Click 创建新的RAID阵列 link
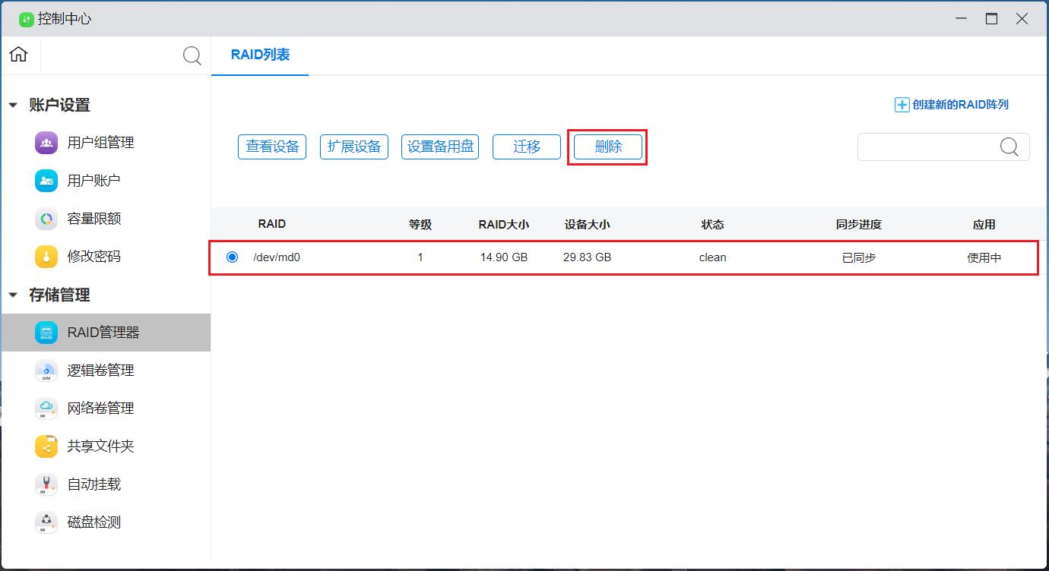 pyautogui.click(x=952, y=105)
